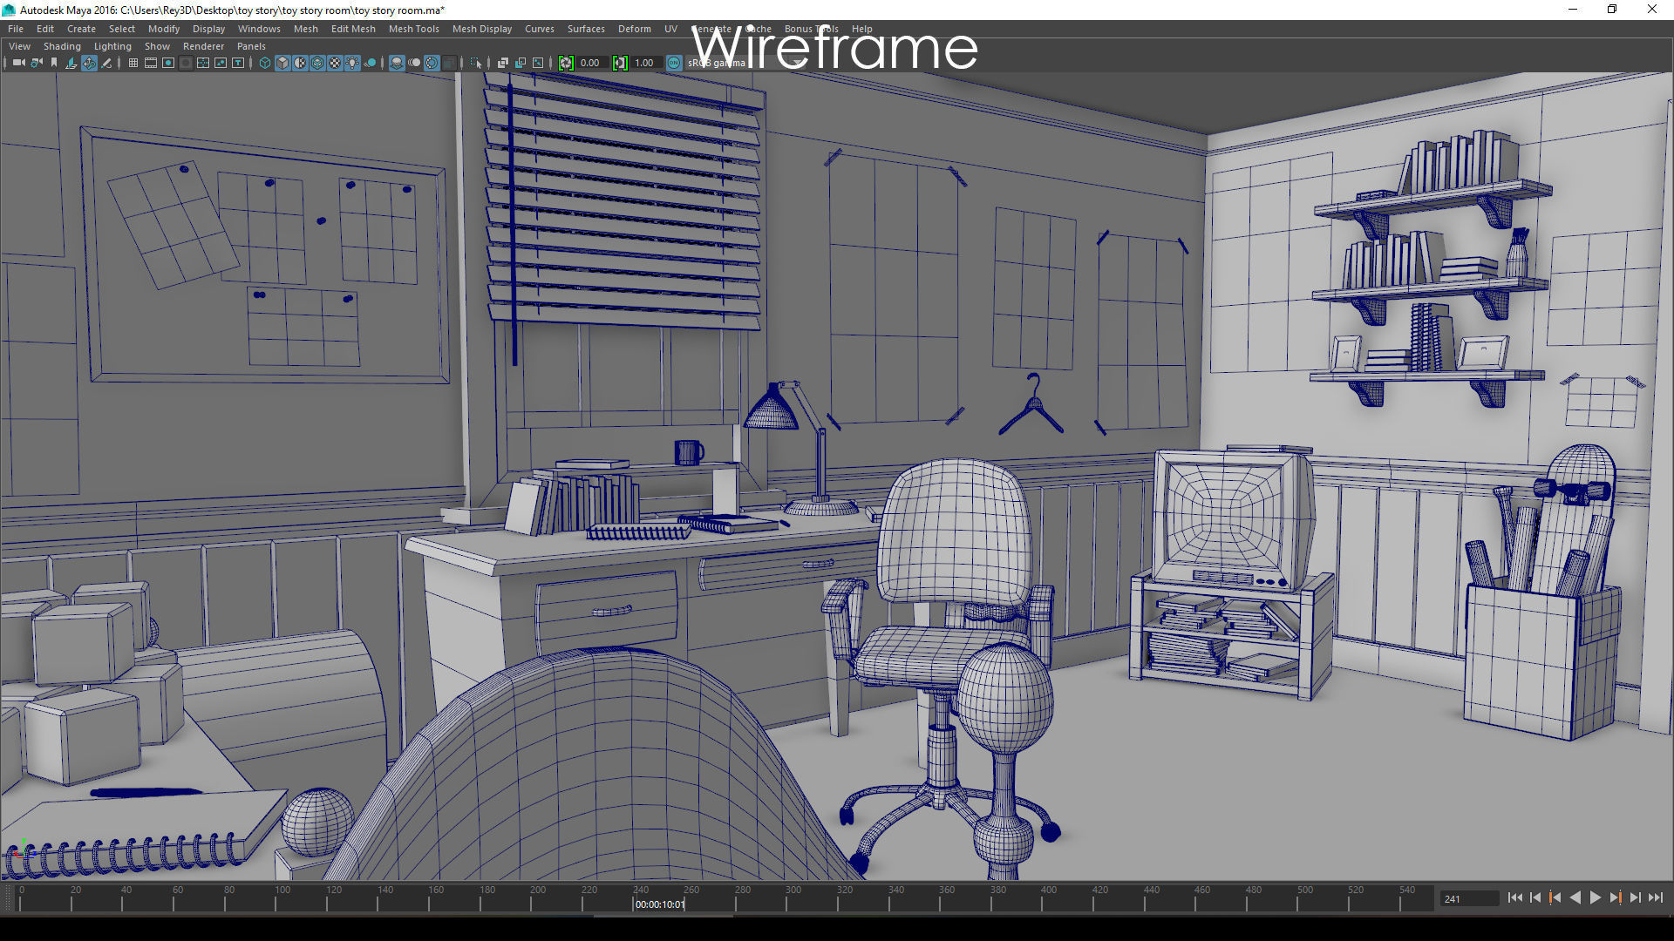Edit the Exposure value 0.00 field

[591, 63]
